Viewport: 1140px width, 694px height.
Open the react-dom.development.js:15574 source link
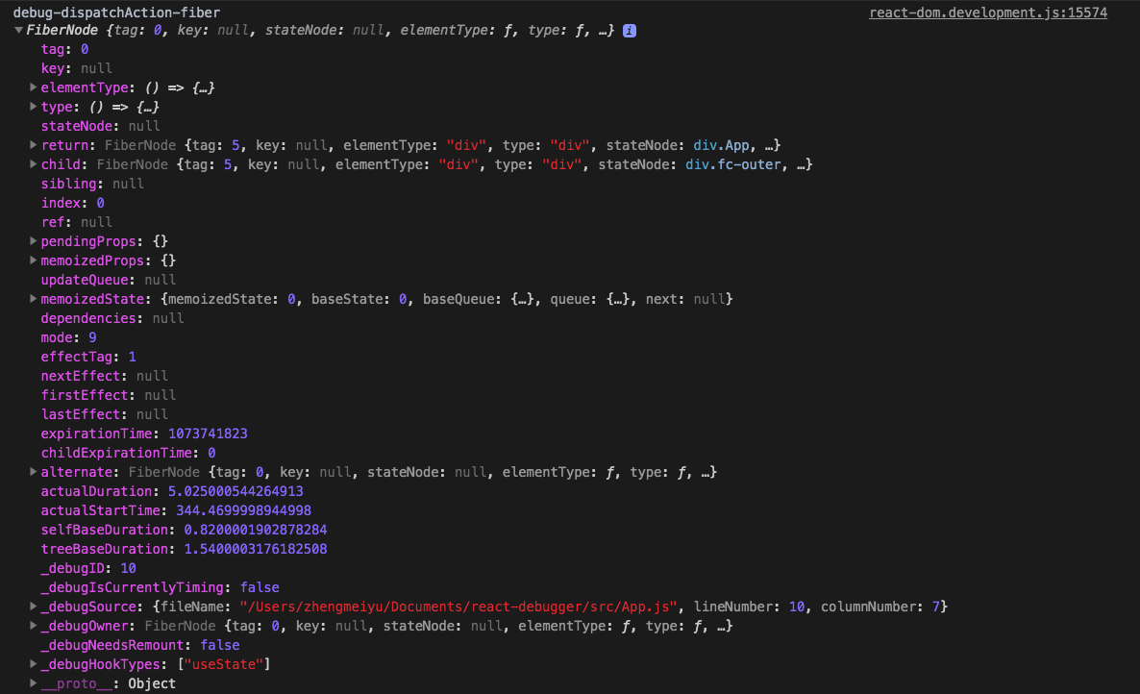point(988,12)
